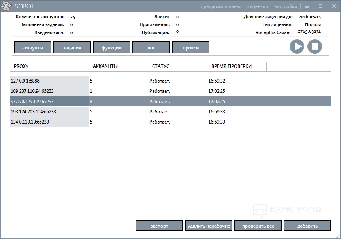Open the аккаунты tab
The height and width of the screenshot is (239, 341).
(32, 48)
